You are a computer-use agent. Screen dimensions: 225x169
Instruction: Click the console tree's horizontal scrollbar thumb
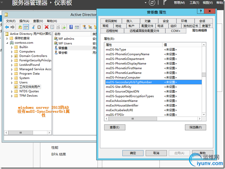tap(21, 133)
